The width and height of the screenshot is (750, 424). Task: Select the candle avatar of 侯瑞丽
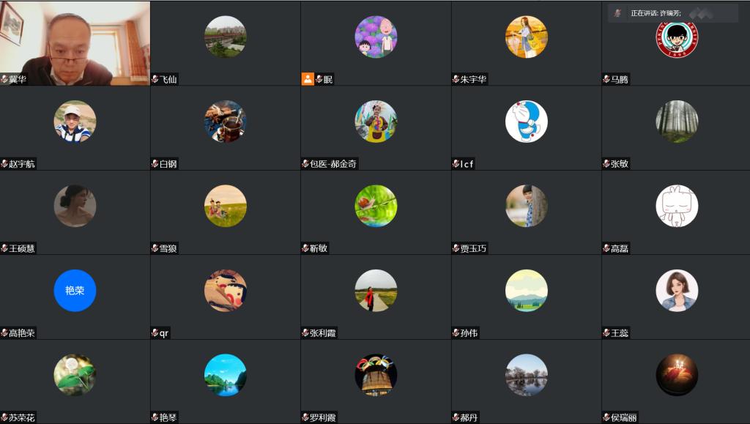point(677,375)
